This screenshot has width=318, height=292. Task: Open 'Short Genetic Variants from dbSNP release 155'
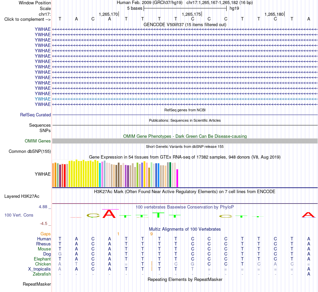click(185, 147)
